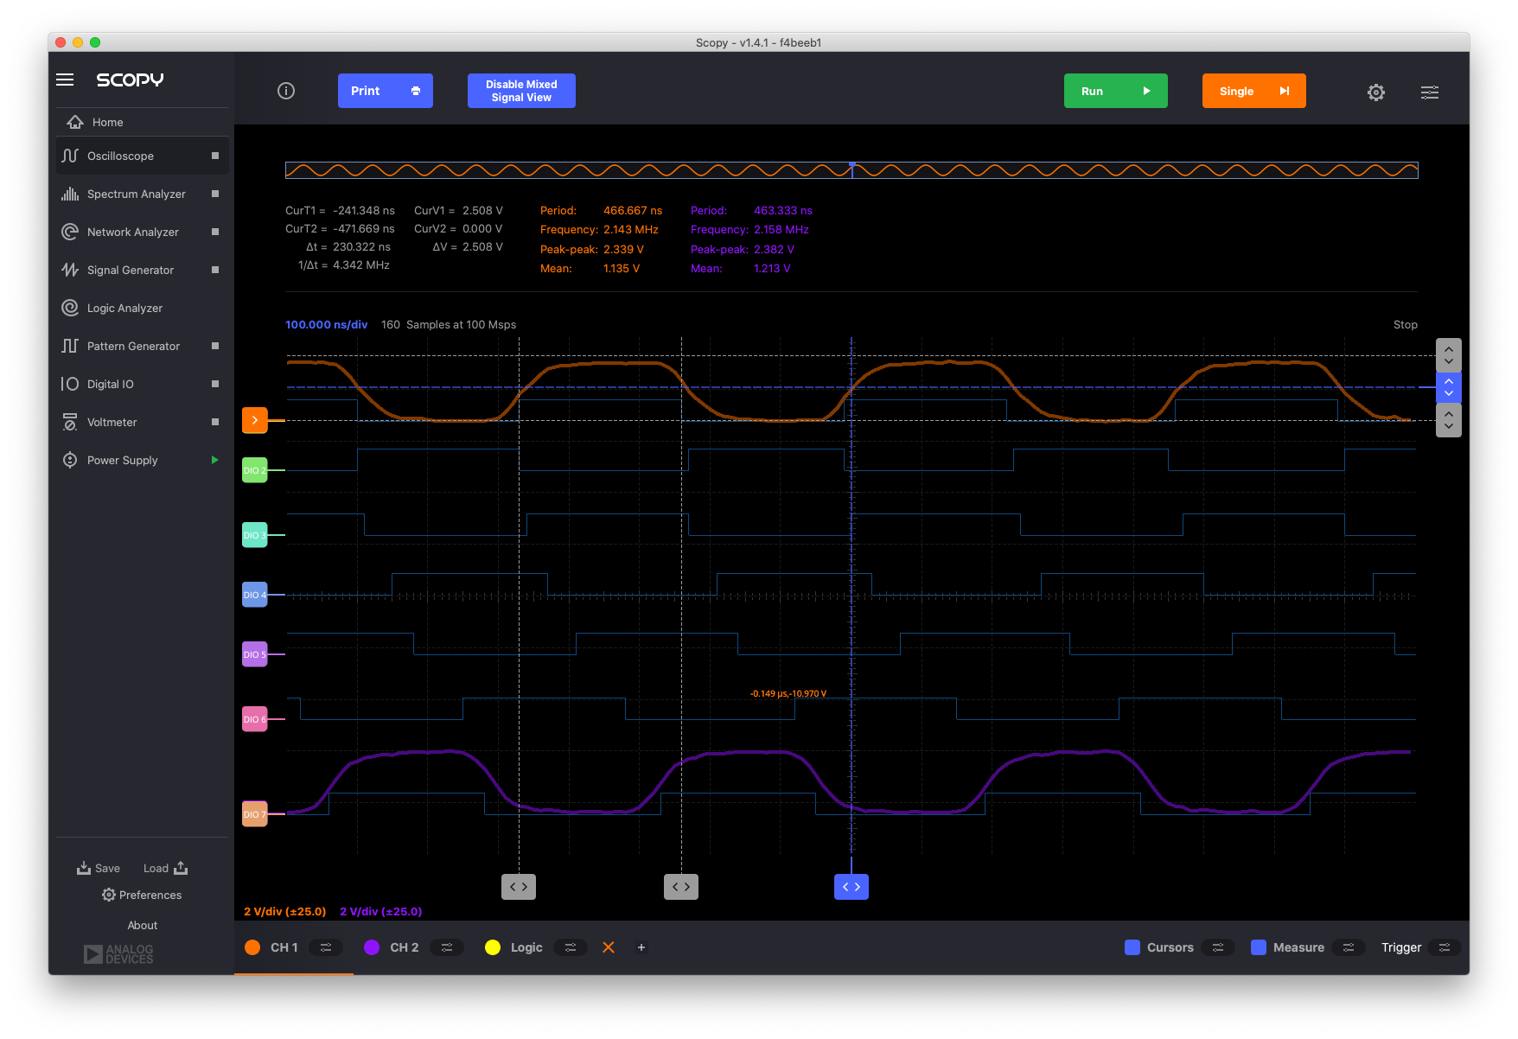
Task: Switch to Signal Generator
Action: [x=142, y=270]
